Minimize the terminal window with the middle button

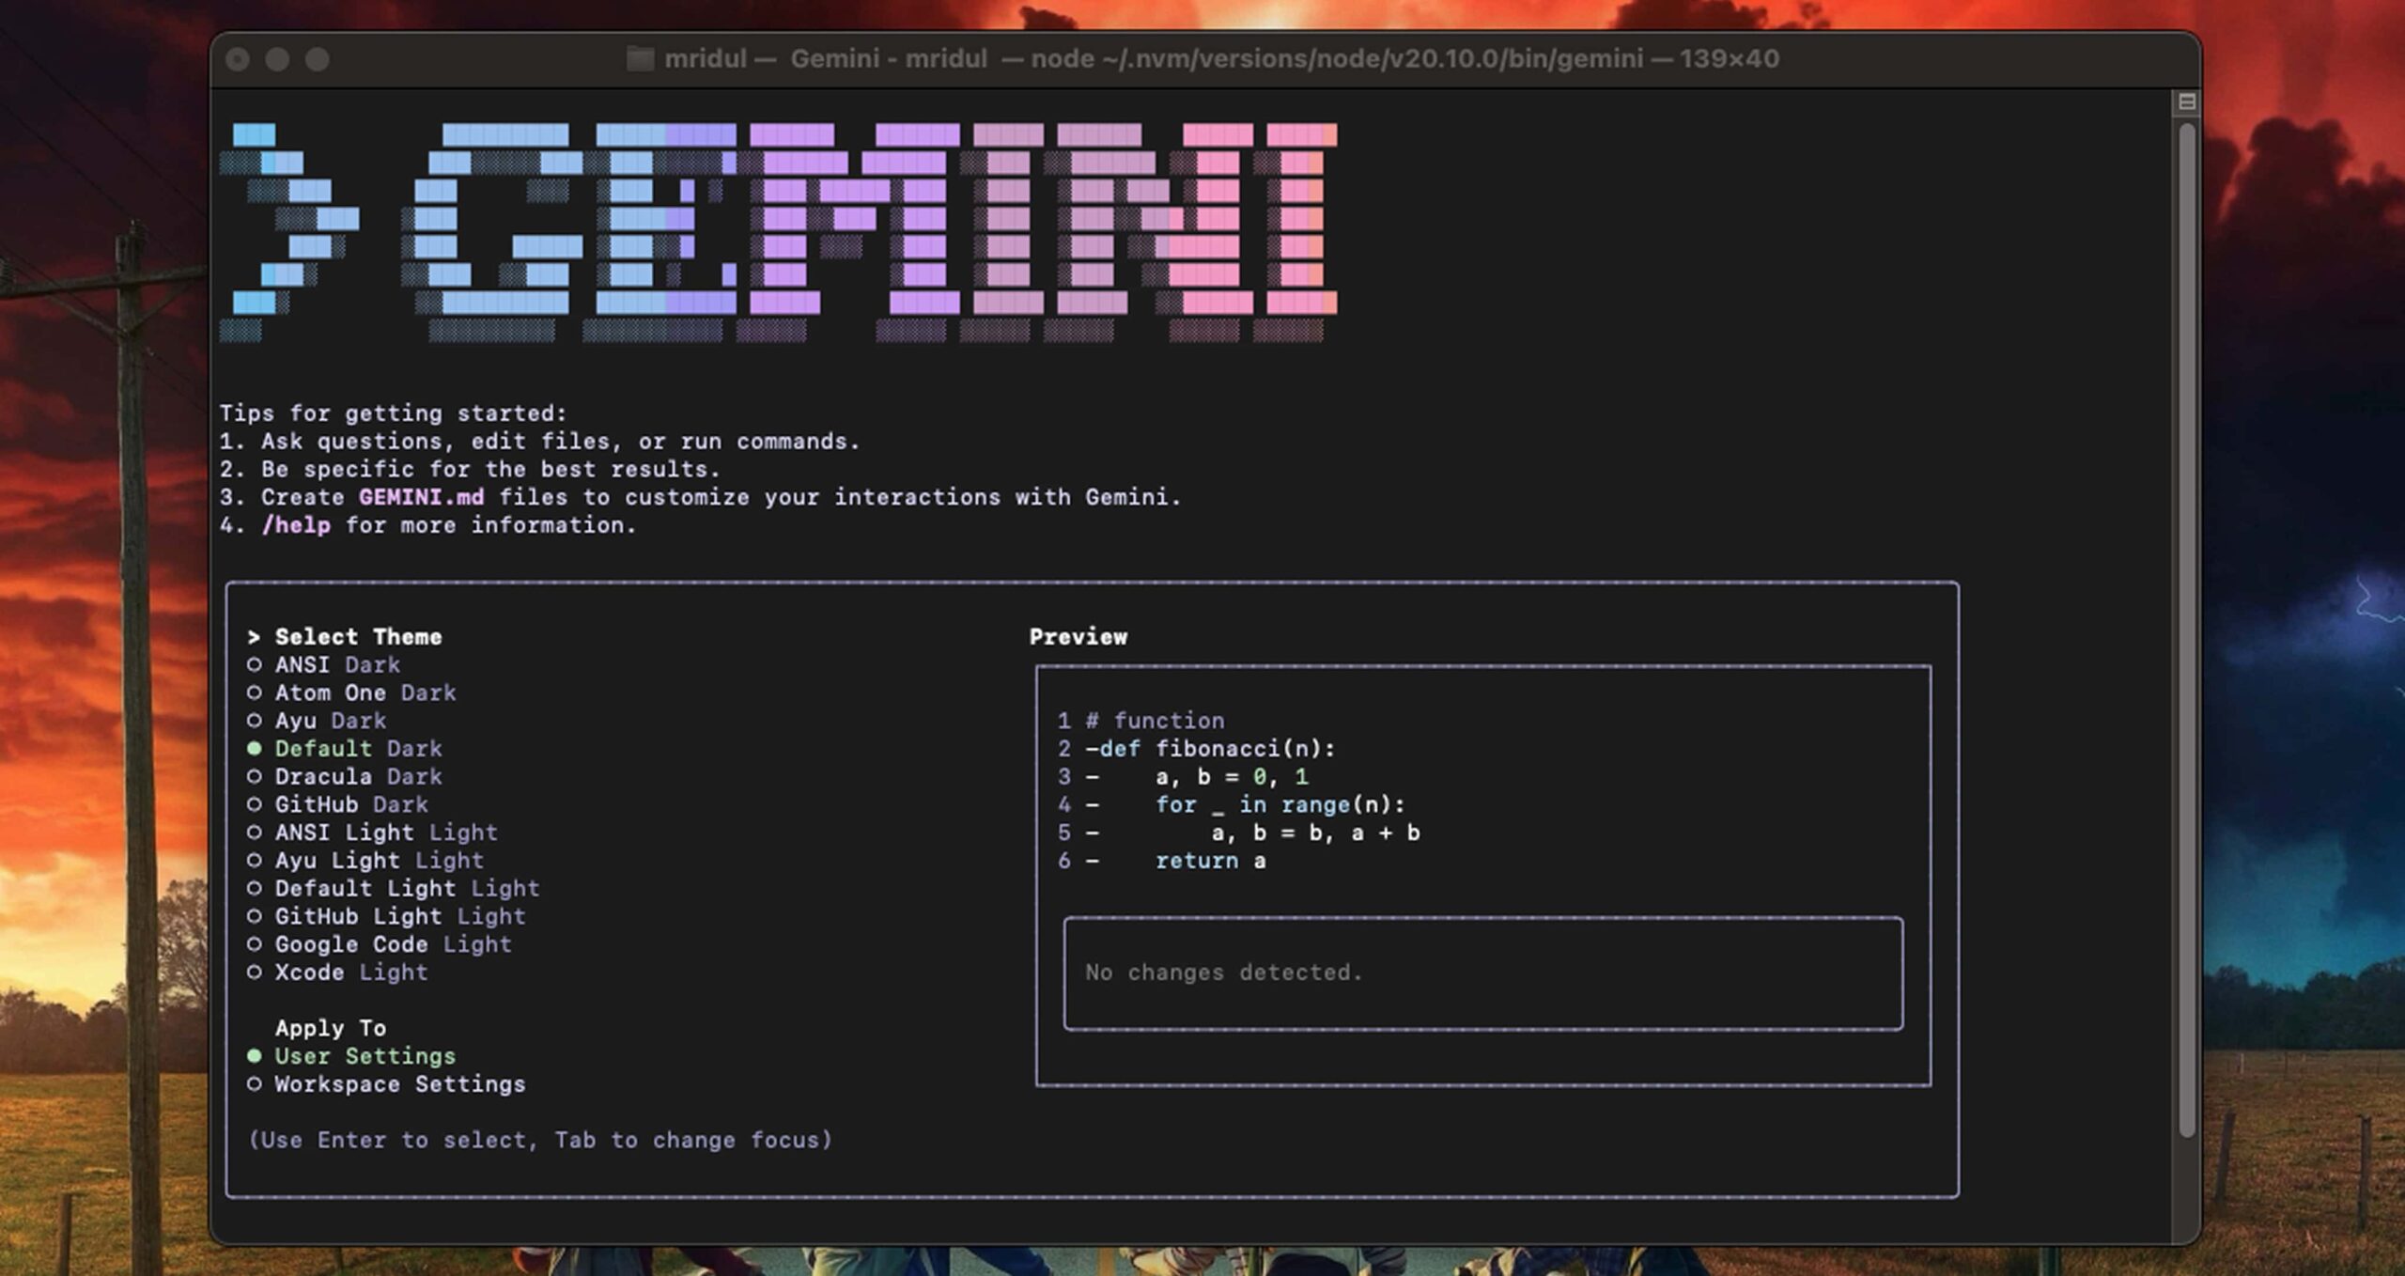[277, 60]
